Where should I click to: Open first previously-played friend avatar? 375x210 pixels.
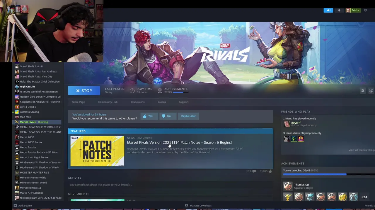point(287,139)
